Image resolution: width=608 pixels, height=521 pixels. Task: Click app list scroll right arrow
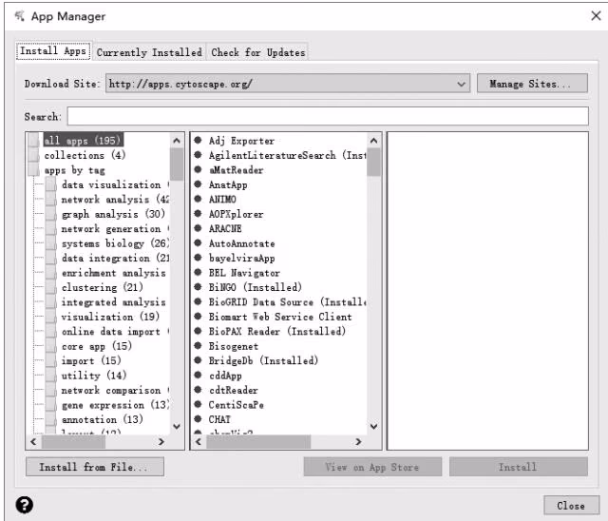coord(358,441)
